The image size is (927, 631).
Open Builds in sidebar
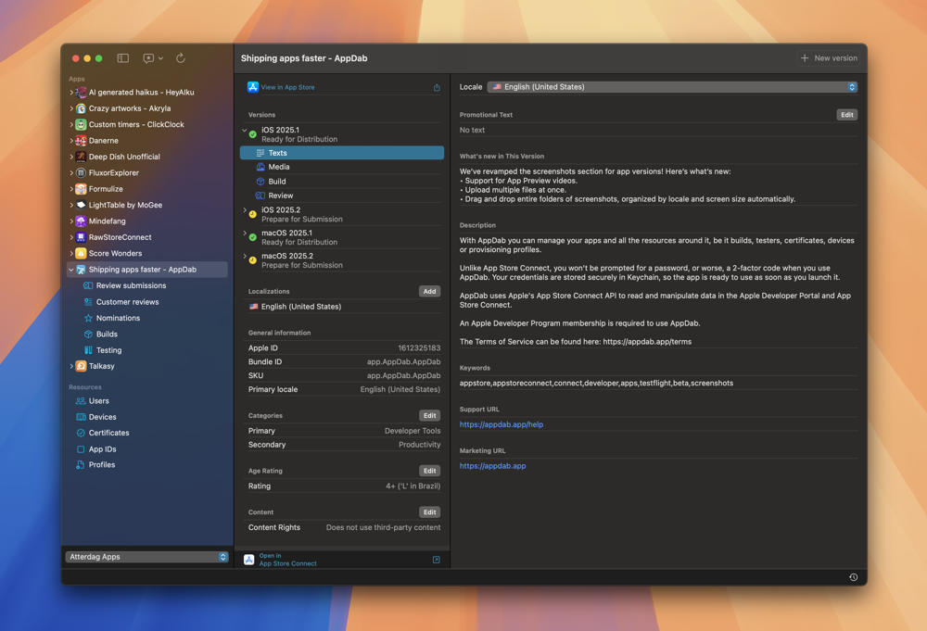[107, 334]
